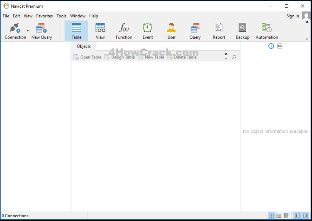This screenshot has width=312, height=221.
Task: Open the Report section
Action: point(219,31)
